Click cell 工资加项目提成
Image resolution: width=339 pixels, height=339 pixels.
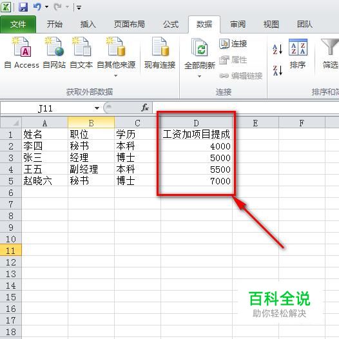click(x=197, y=135)
